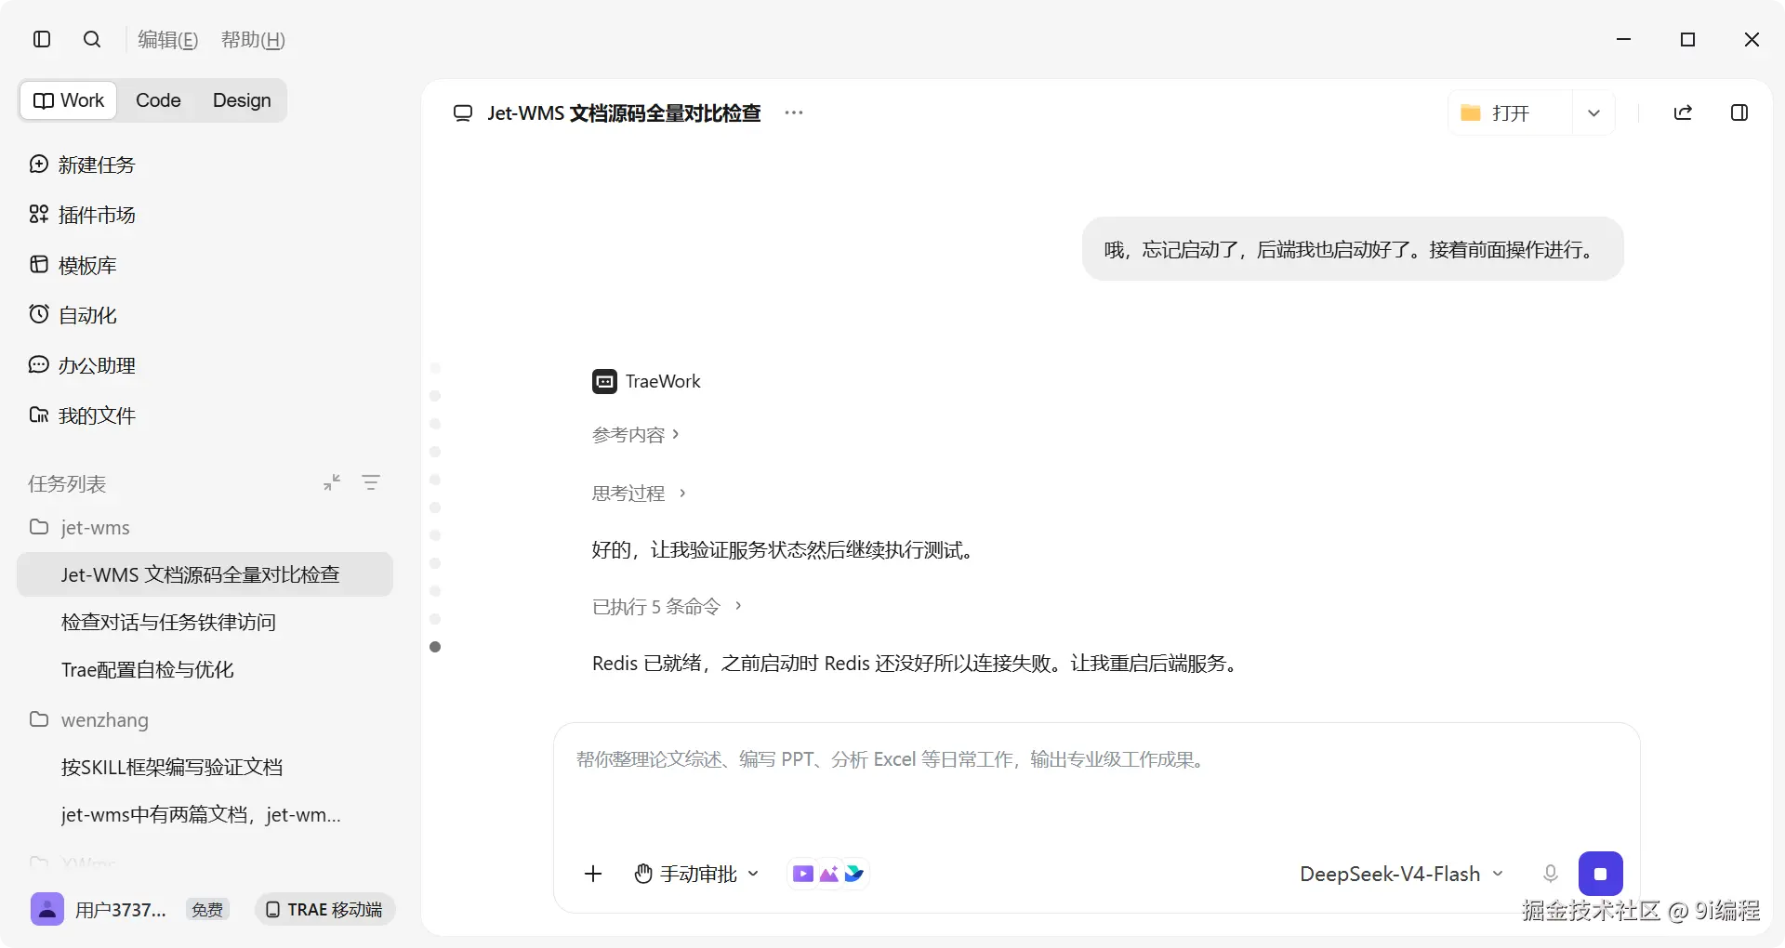
Task: Open the 自动化 automation page
Action: coord(73,315)
